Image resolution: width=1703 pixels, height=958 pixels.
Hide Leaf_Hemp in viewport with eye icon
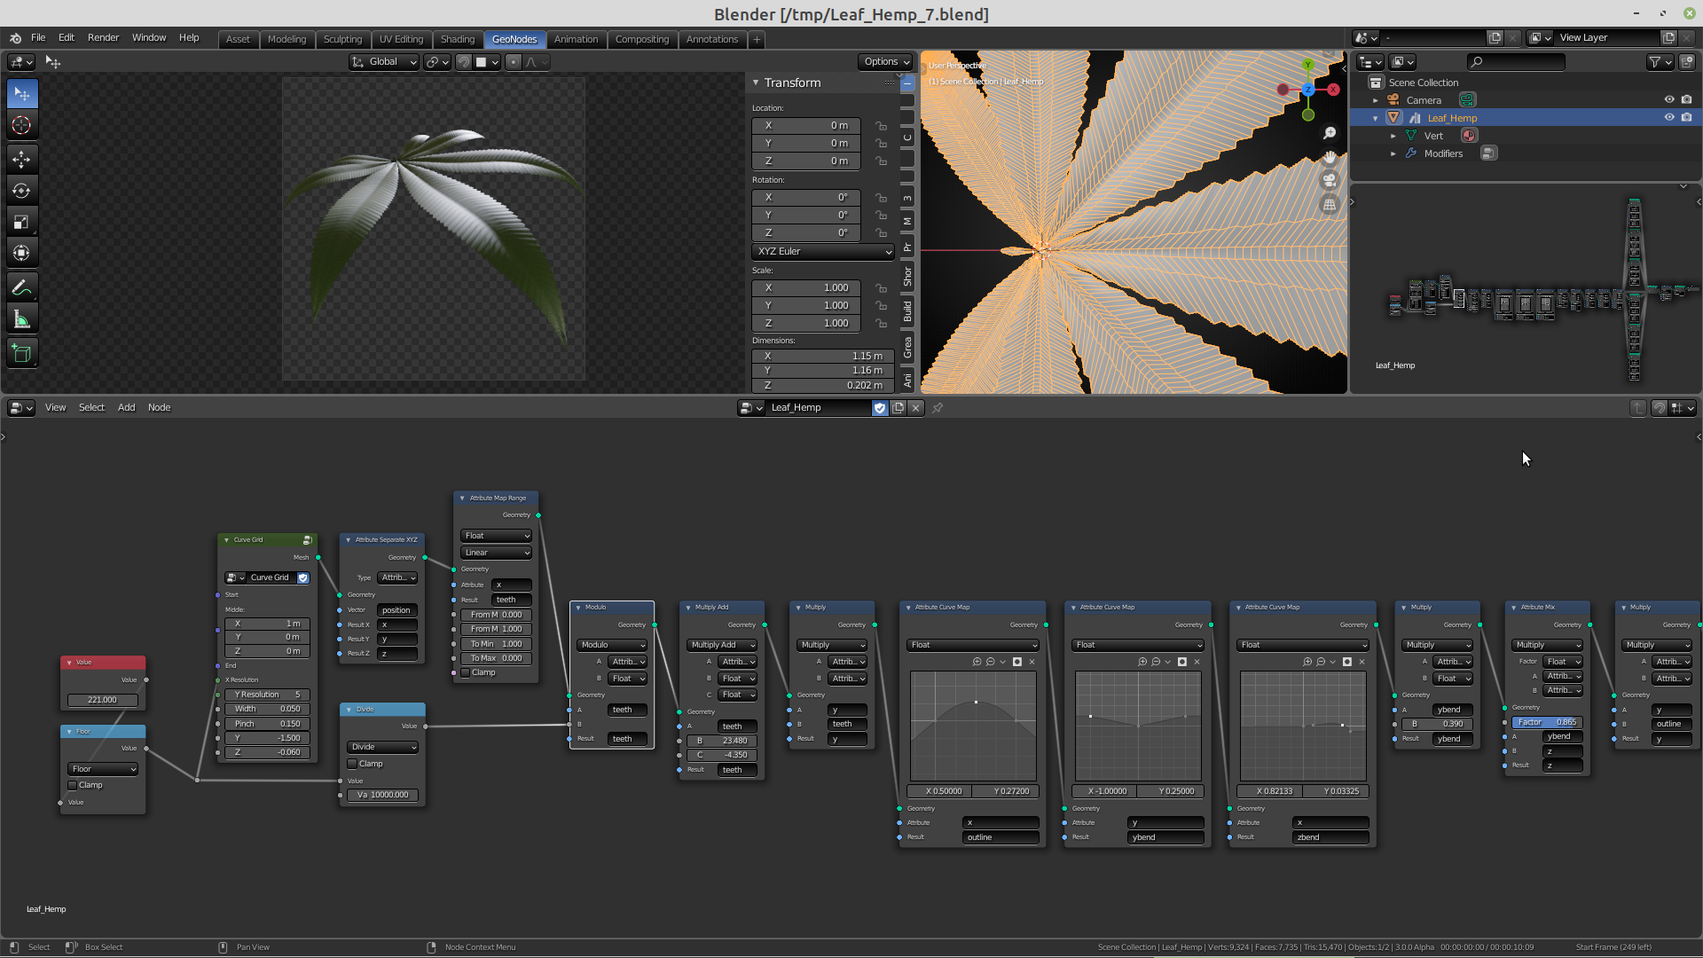click(1668, 118)
